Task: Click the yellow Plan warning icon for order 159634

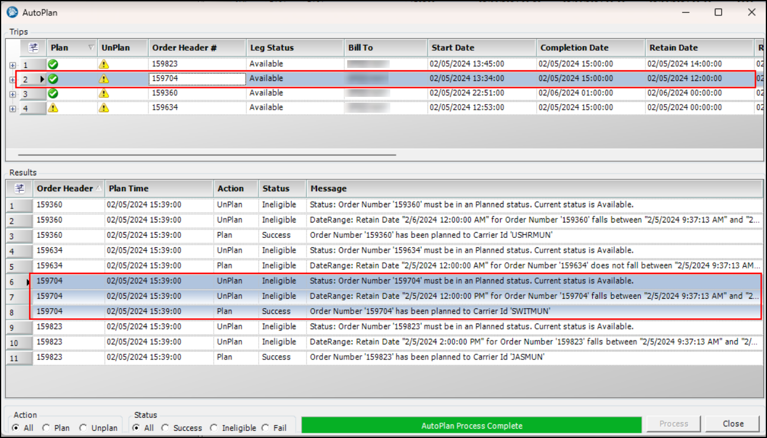Action: pyautogui.click(x=53, y=108)
